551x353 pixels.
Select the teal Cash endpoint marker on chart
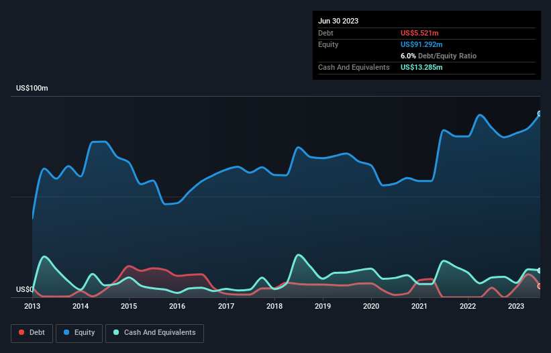[x=540, y=270]
